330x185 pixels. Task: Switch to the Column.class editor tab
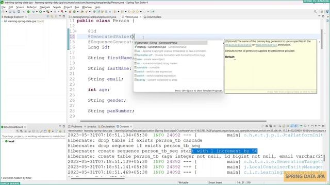153,17
